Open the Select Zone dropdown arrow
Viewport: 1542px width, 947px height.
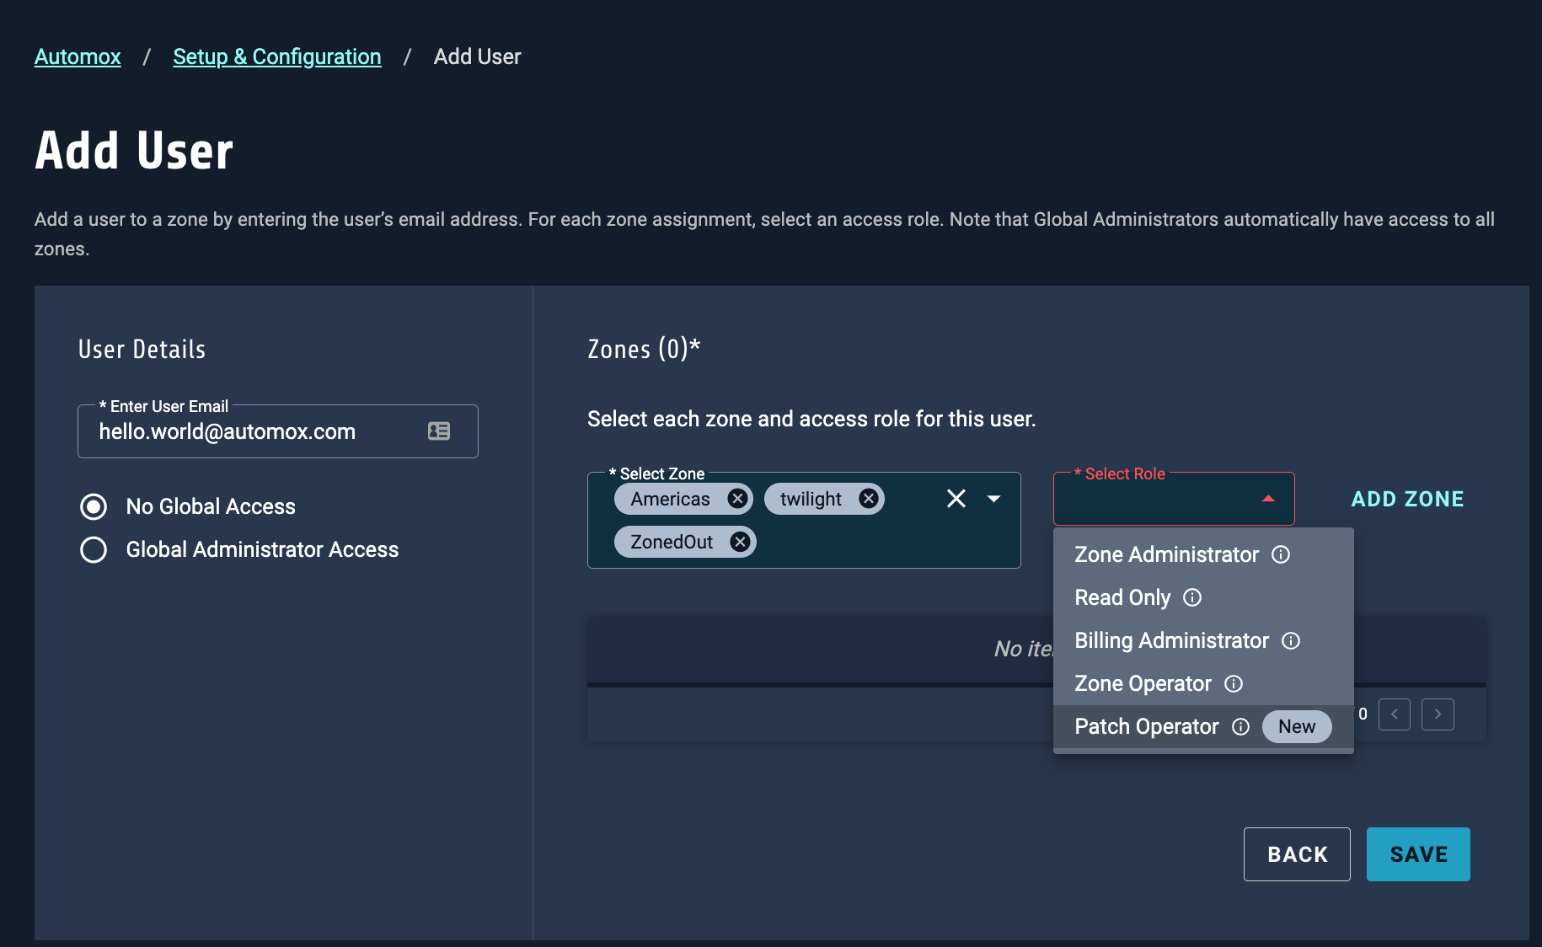pos(994,499)
